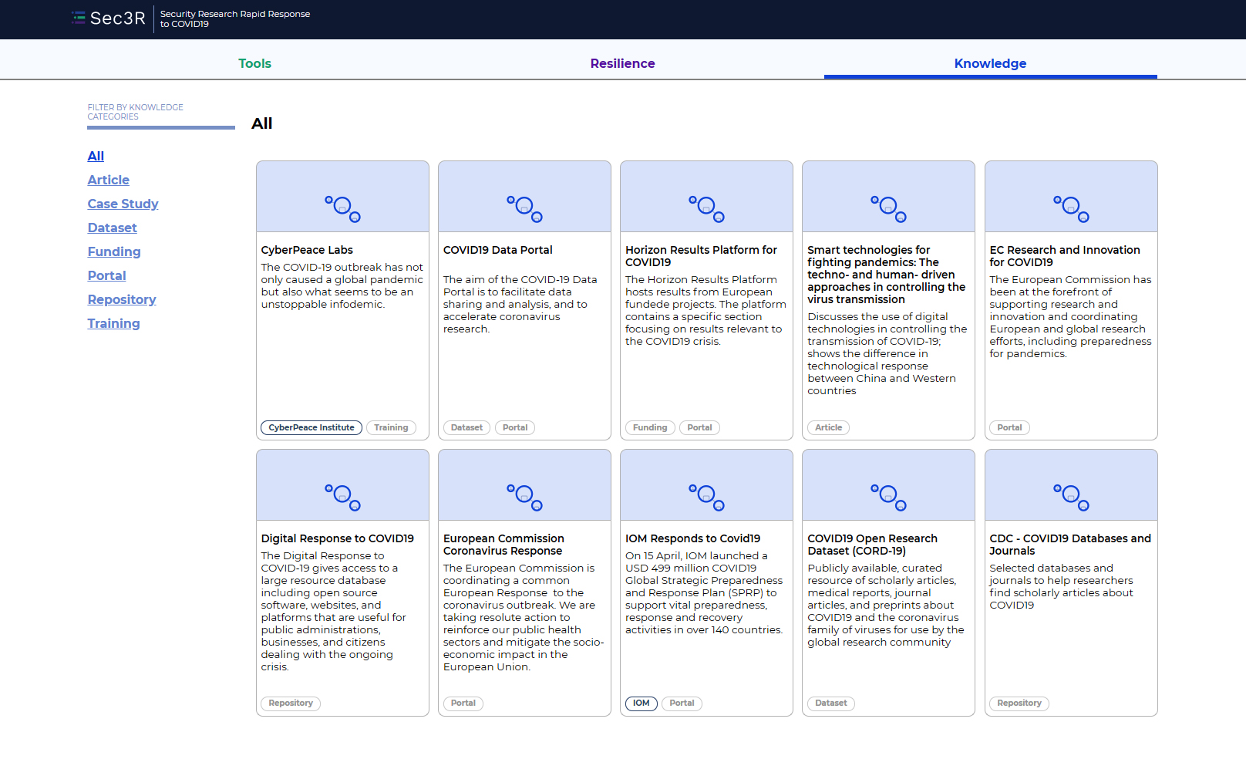Switch to the Resilience tab
The width and height of the screenshot is (1246, 776).
pyautogui.click(x=622, y=63)
